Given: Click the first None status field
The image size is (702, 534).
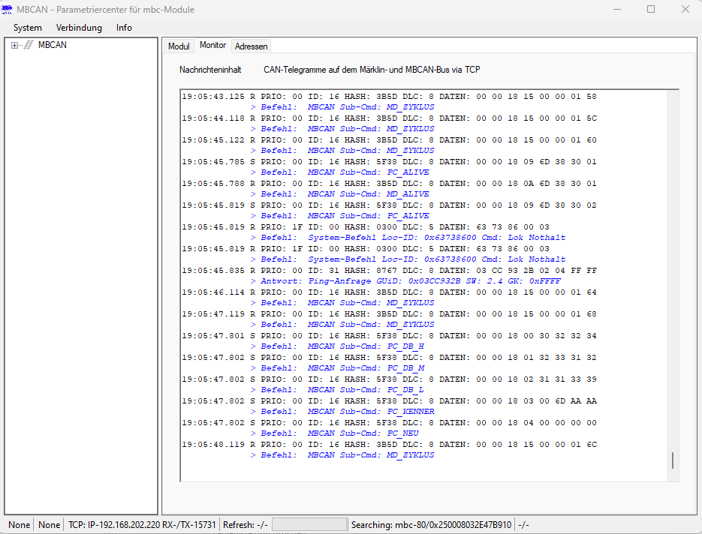Looking at the screenshot, I should (20, 524).
